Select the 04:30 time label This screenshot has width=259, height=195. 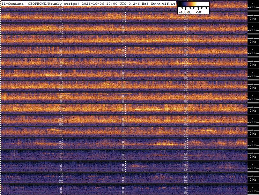(123, 145)
